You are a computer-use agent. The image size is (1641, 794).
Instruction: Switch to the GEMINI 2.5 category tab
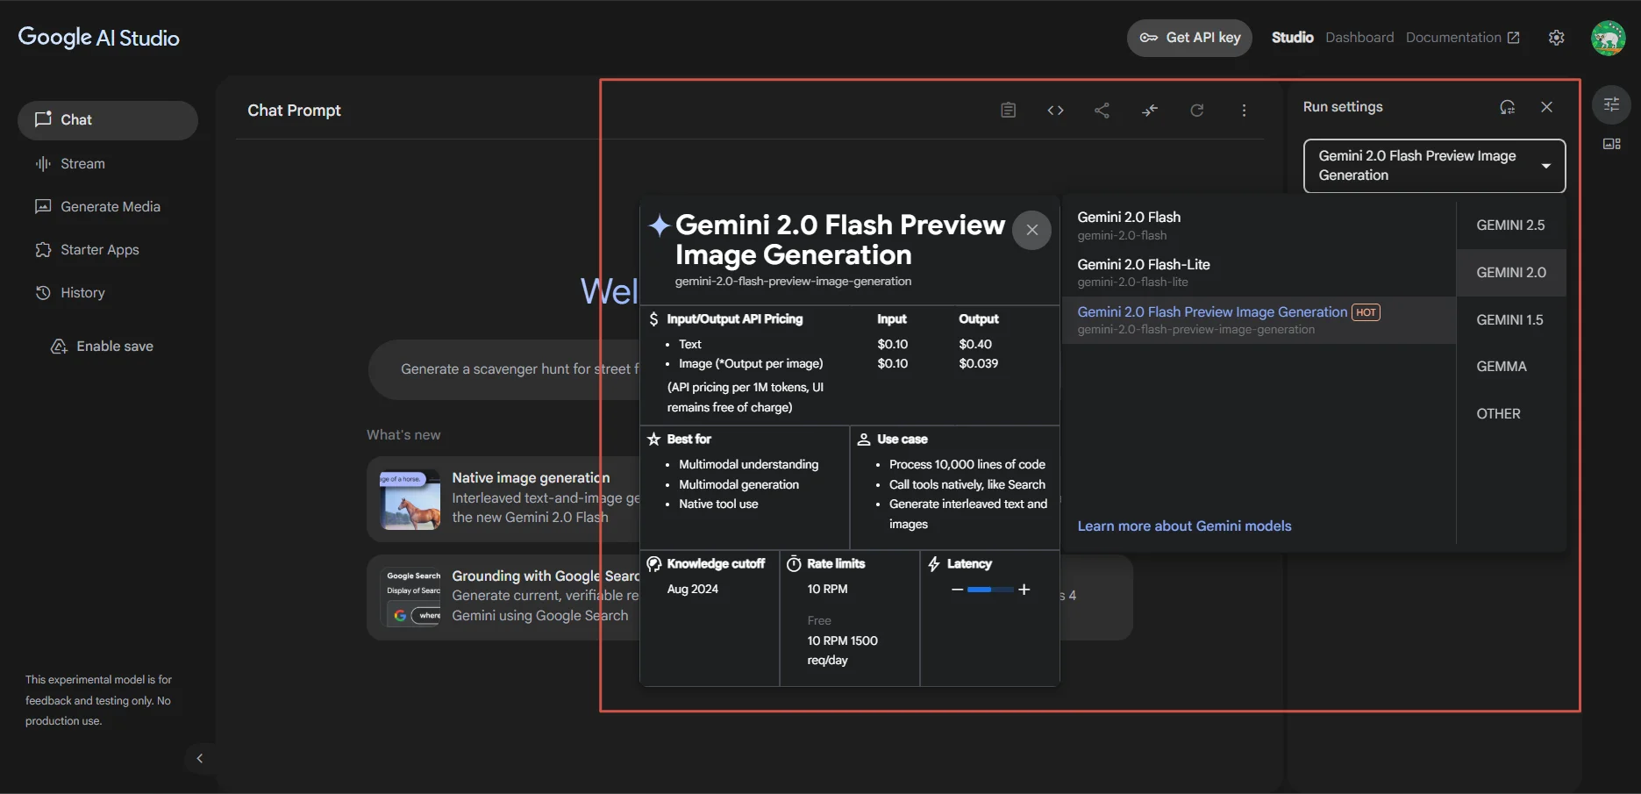[1511, 225]
